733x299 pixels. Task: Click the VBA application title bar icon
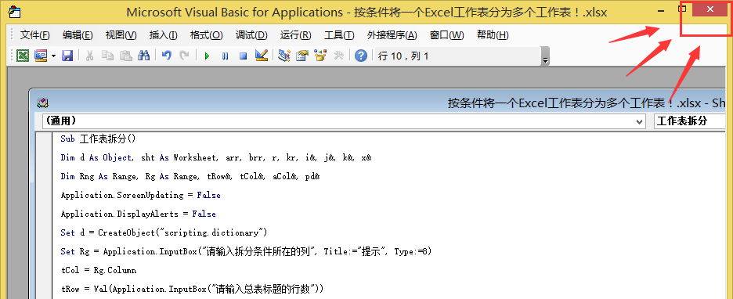(x=15, y=13)
